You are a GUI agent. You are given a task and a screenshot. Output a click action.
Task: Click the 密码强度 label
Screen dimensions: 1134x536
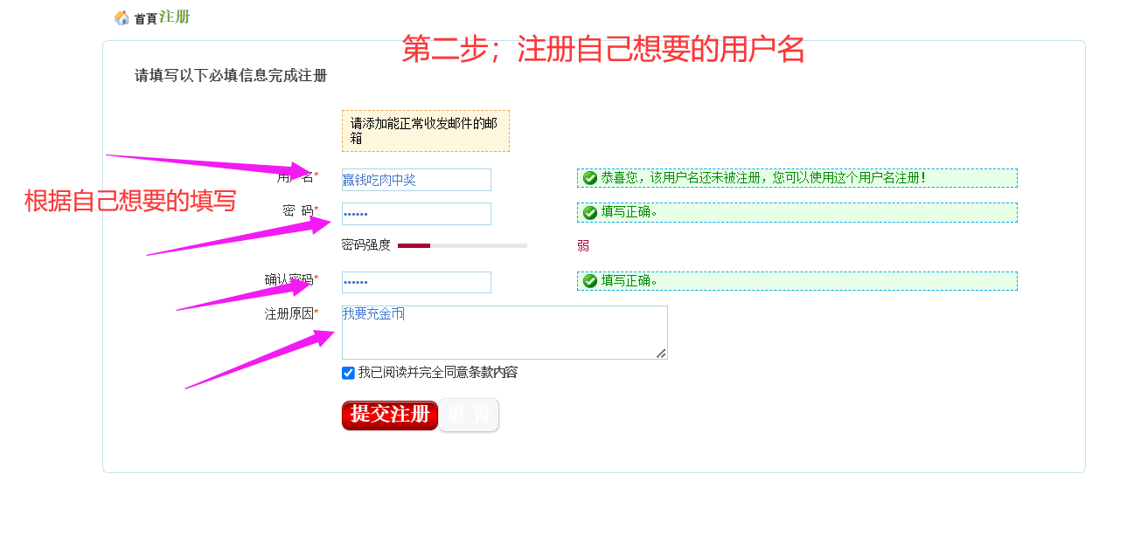pyautogui.click(x=365, y=245)
